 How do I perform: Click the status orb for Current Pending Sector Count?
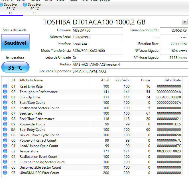click(x=5, y=162)
